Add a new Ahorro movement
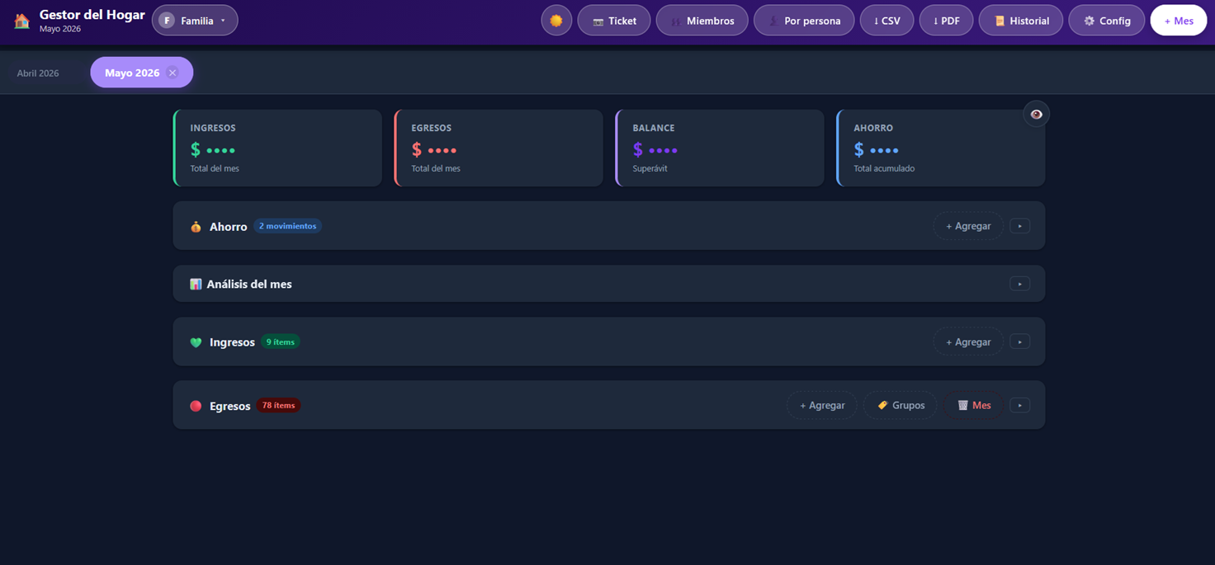The height and width of the screenshot is (565, 1215). tap(968, 226)
